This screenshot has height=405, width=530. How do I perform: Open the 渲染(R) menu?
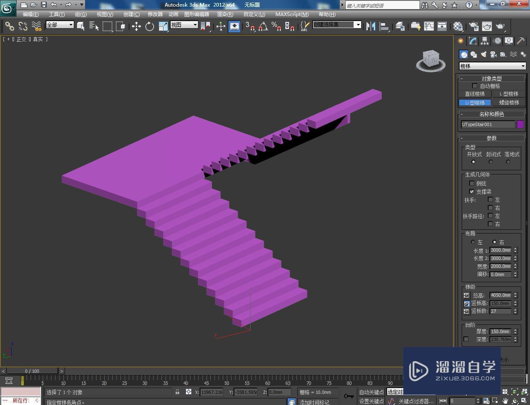pyautogui.click(x=225, y=14)
